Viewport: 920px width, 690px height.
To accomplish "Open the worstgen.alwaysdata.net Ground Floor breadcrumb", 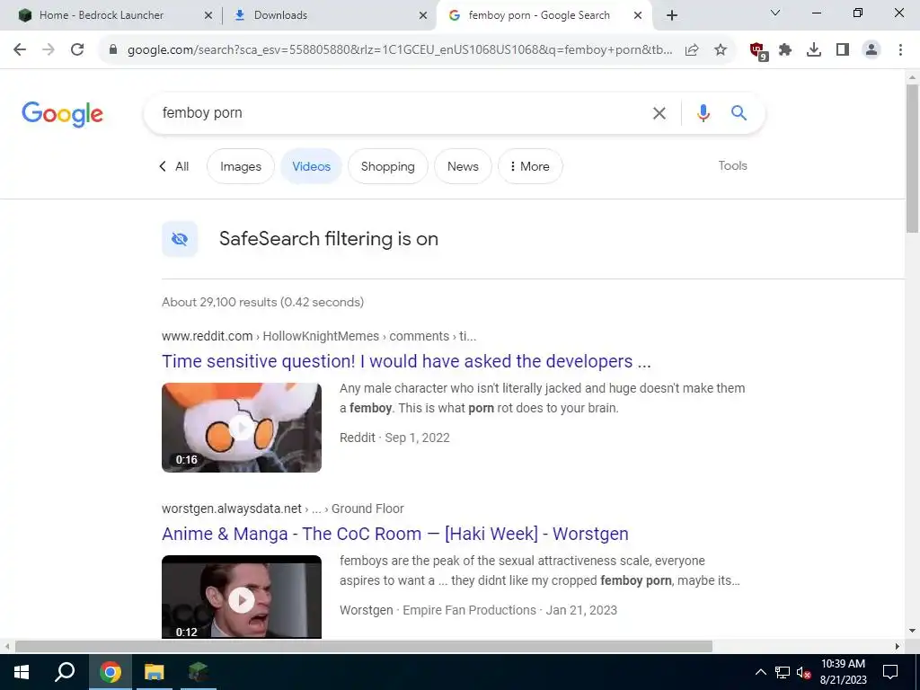I will (283, 509).
